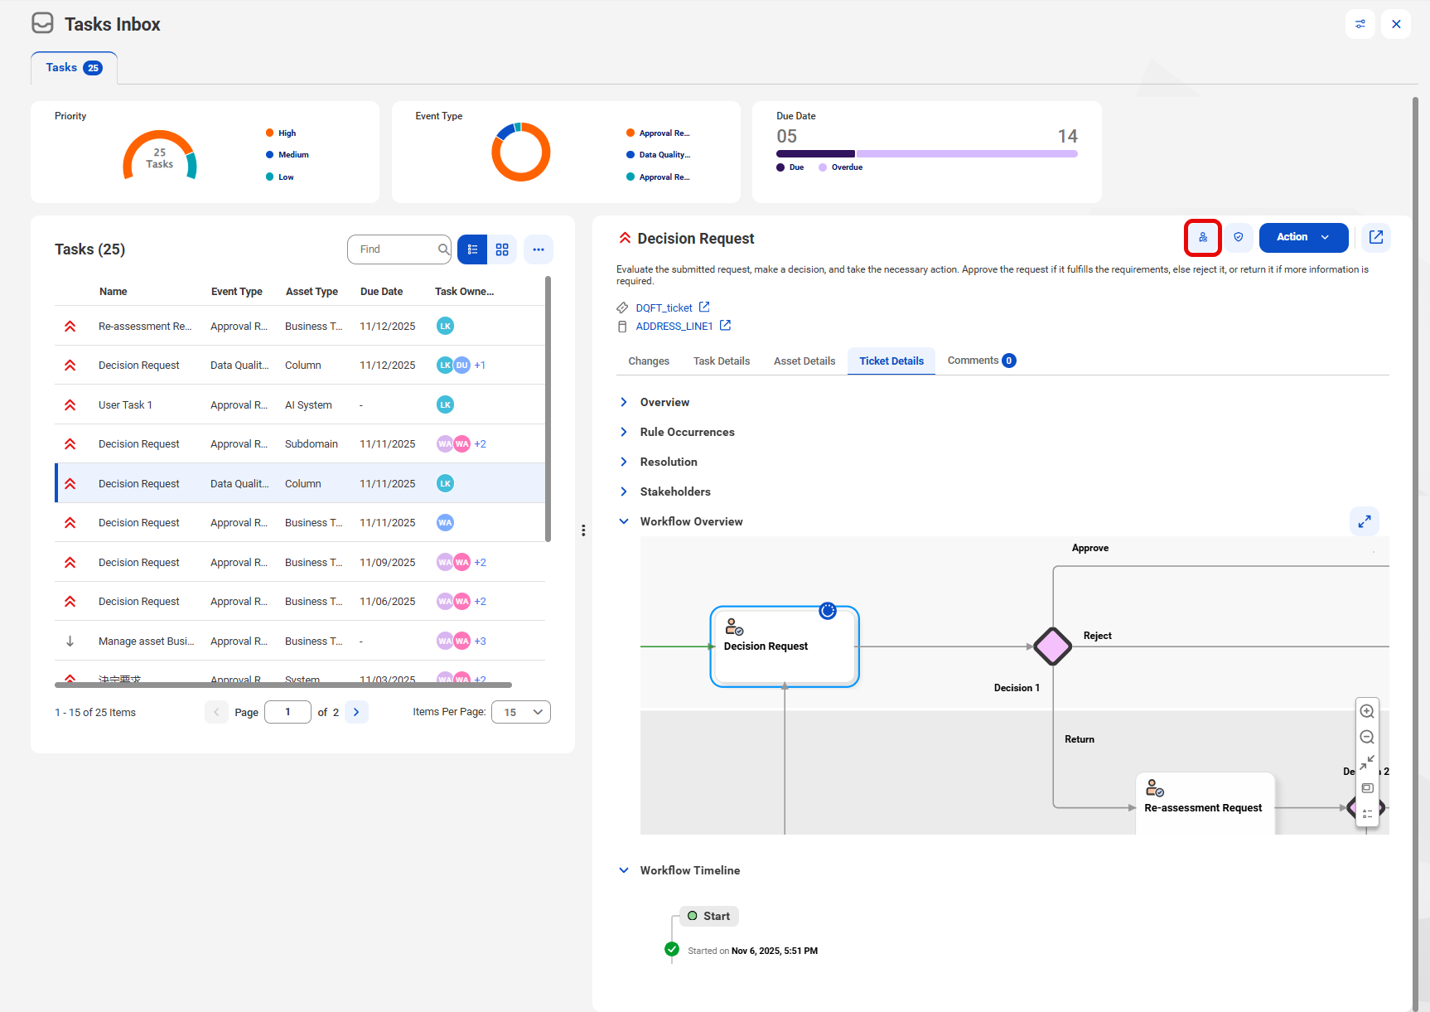Image resolution: width=1430 pixels, height=1012 pixels.
Task: Click the Start timeline step
Action: (709, 916)
